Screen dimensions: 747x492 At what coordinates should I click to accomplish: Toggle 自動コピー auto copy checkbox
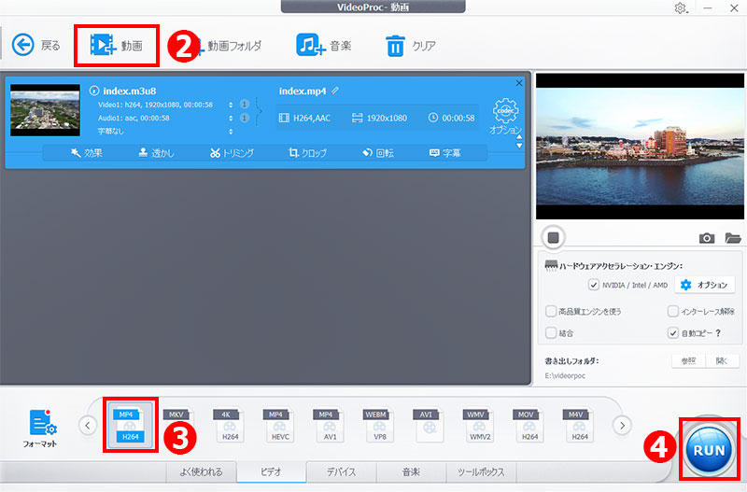672,333
